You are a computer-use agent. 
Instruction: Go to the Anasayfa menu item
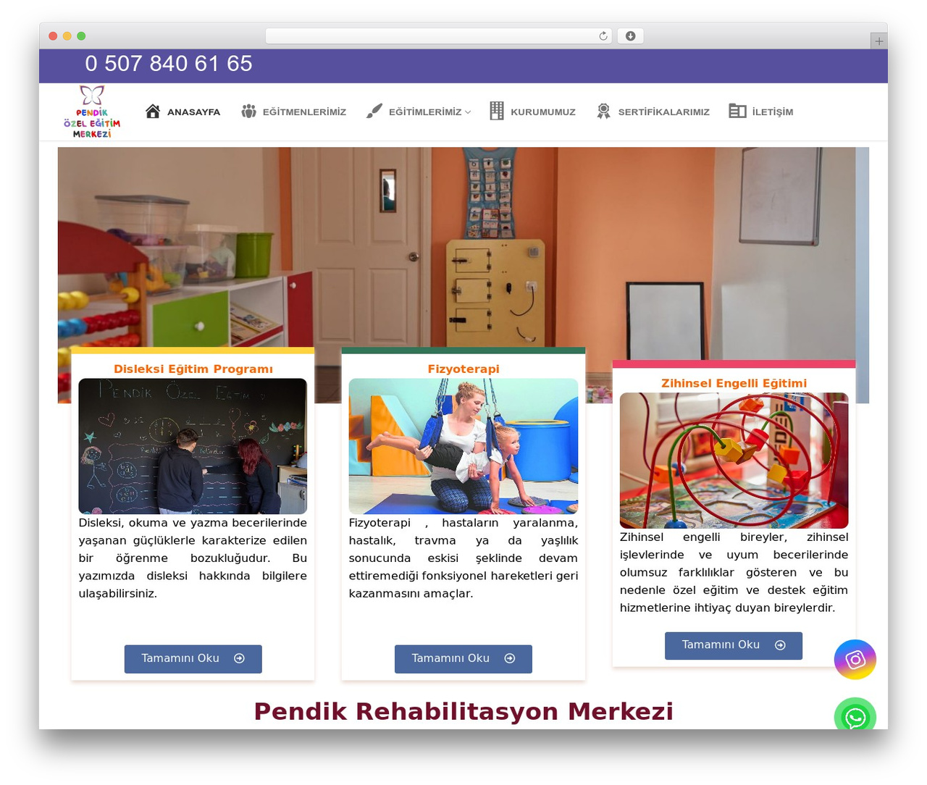[193, 112]
